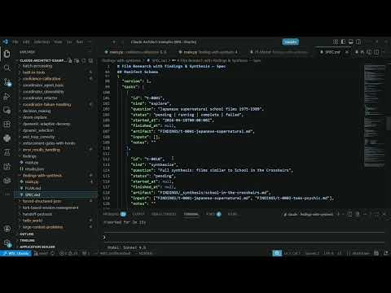This screenshot has height=293, width=391.
Task: Open Manage gear icon in activity bar
Action: [7, 243]
